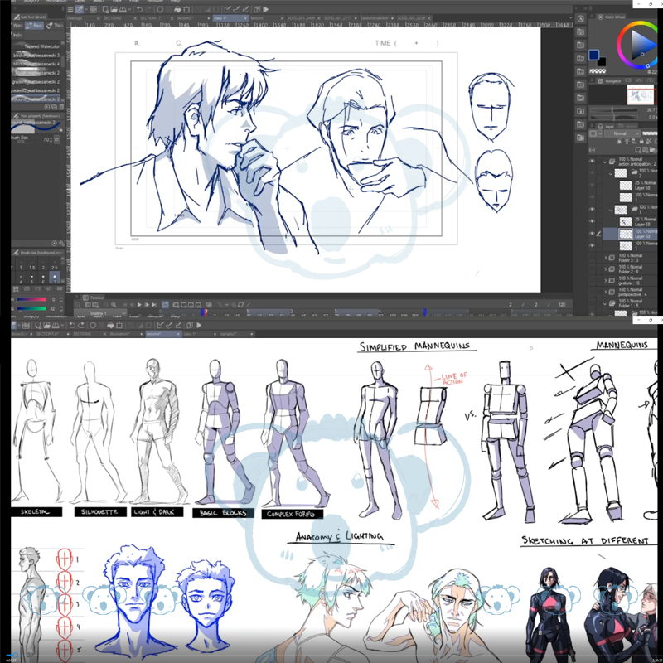The width and height of the screenshot is (663, 663).
Task: Go to previous frame in Timeline
Action: coord(132,304)
